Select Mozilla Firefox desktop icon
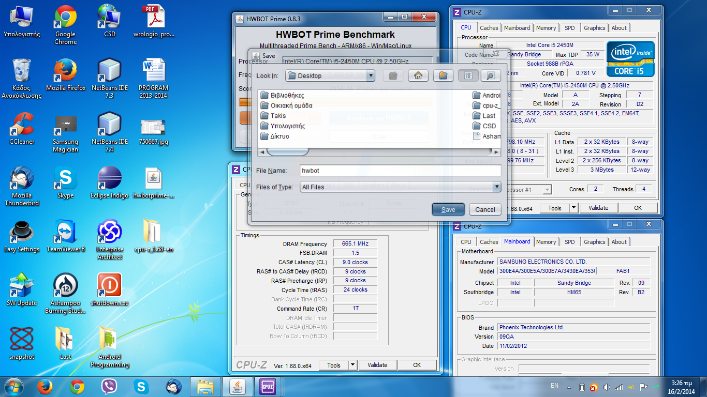Screen dimensions: 707x397 (66, 75)
